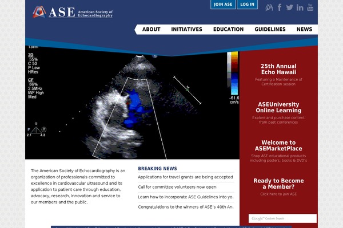Click 'Featuring a Maintenance of Certification session' text
This screenshot has height=228, width=343.
pos(278,82)
